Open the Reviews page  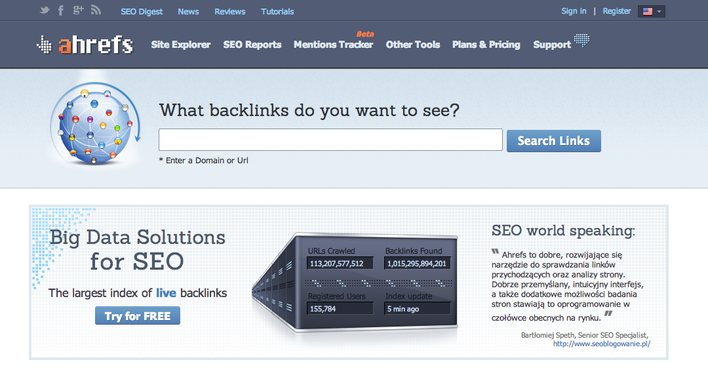230,11
